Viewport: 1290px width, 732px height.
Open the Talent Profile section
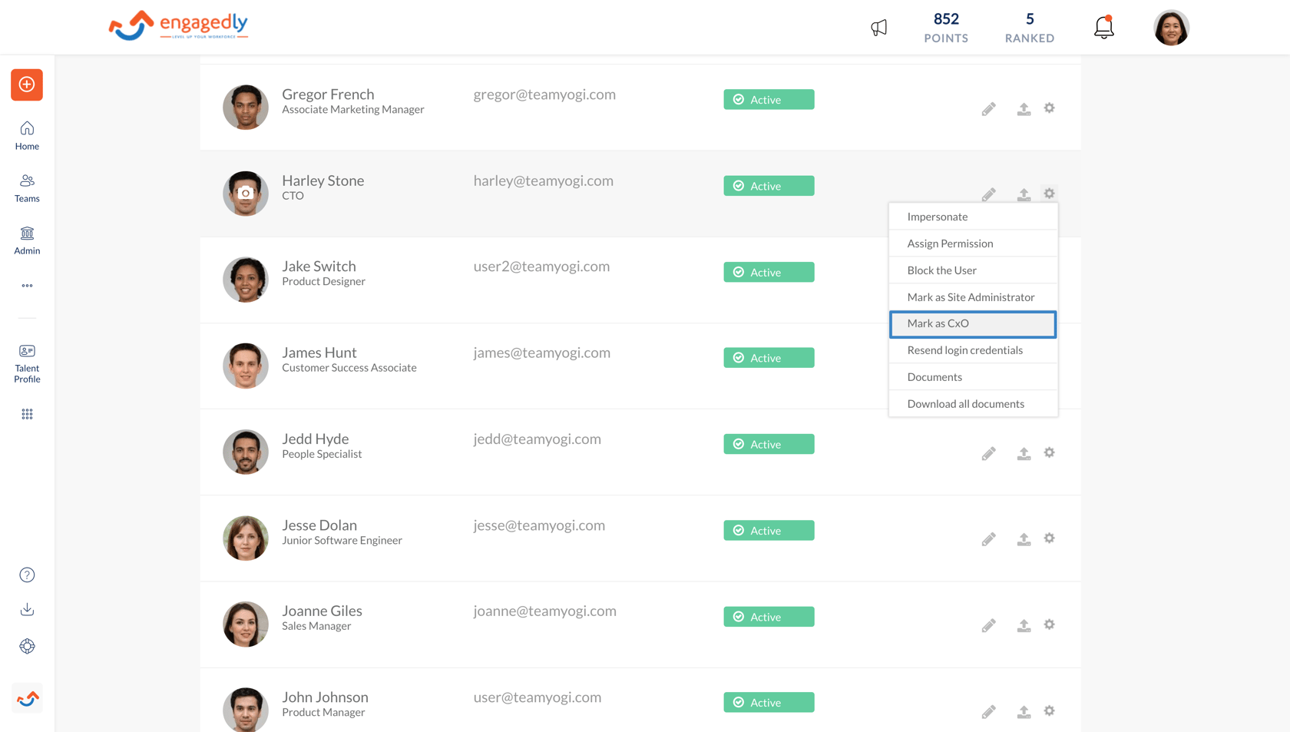[27, 362]
